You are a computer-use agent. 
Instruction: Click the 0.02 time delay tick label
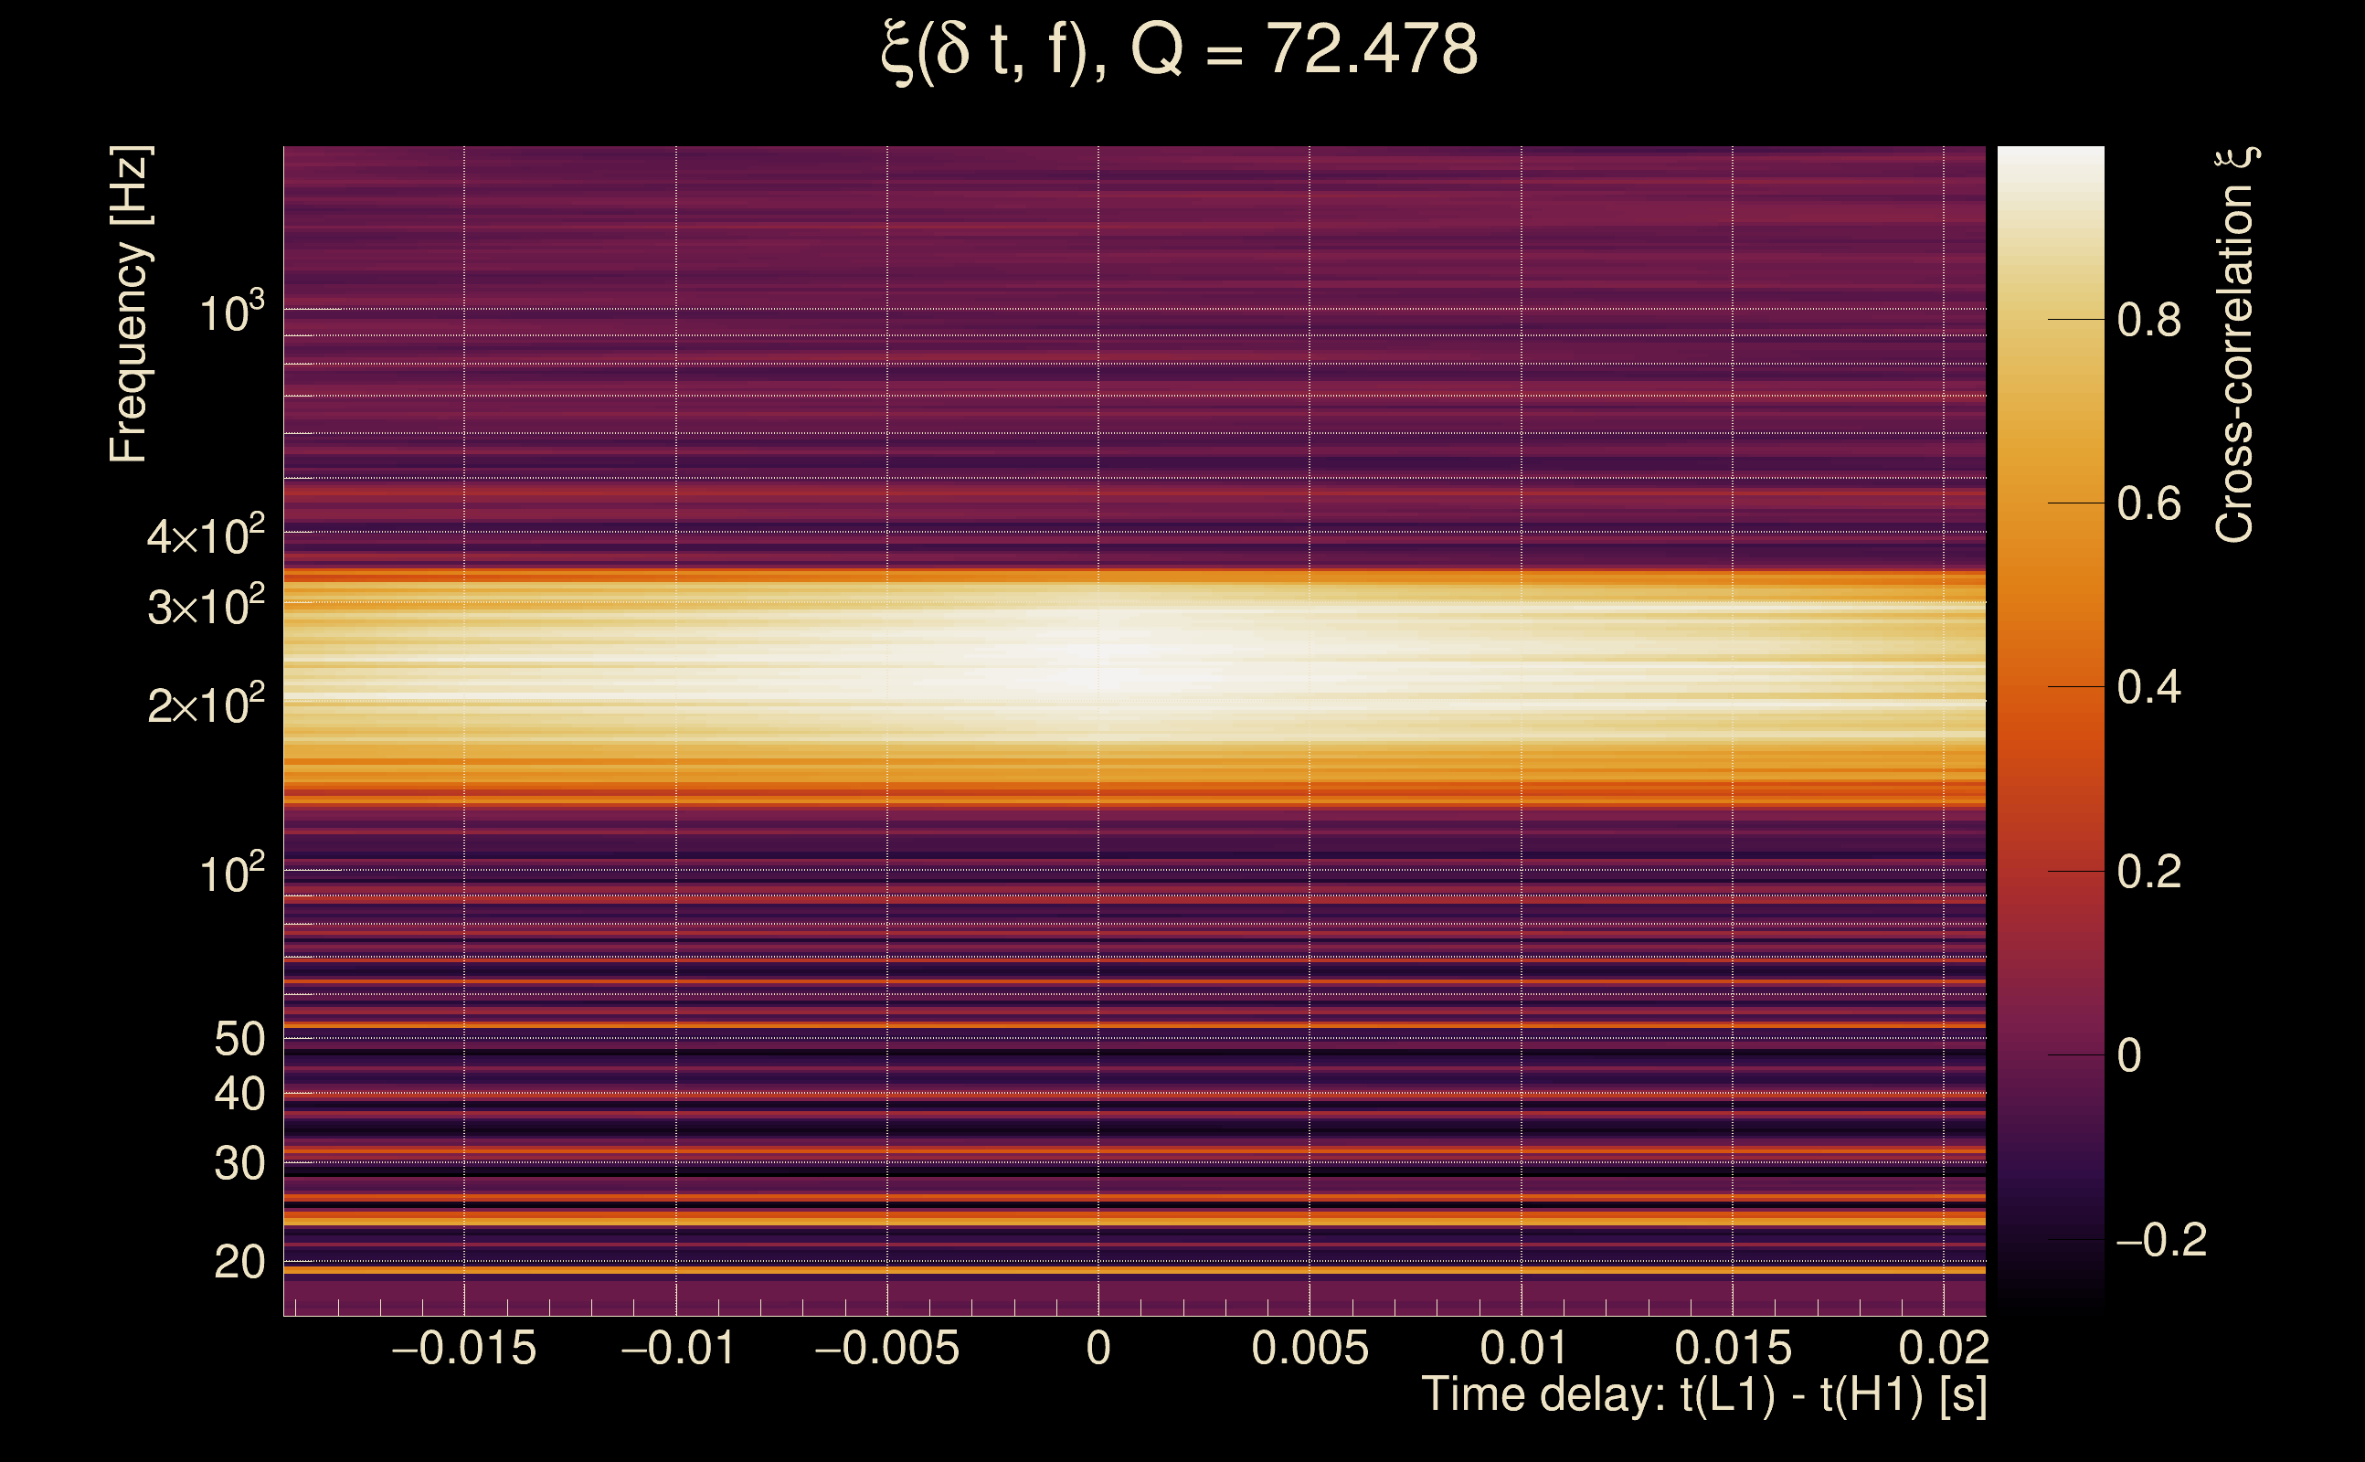pos(1943,1349)
